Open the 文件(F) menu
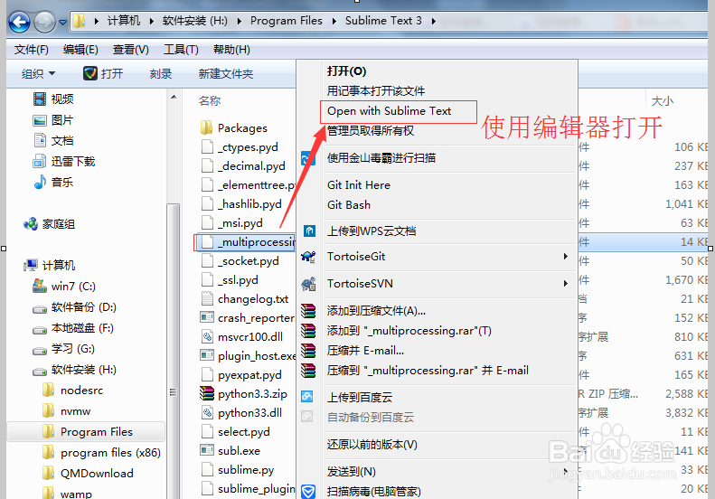This screenshot has height=499, width=715. (x=31, y=49)
